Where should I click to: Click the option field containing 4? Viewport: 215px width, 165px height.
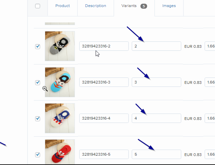click(156, 118)
